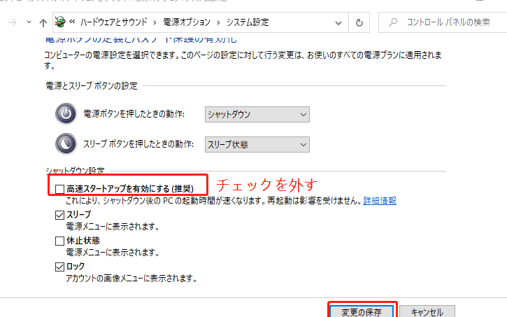507x317 pixels.
Task: Click the breadcrumb overflow double-chevron
Action: tap(72, 22)
